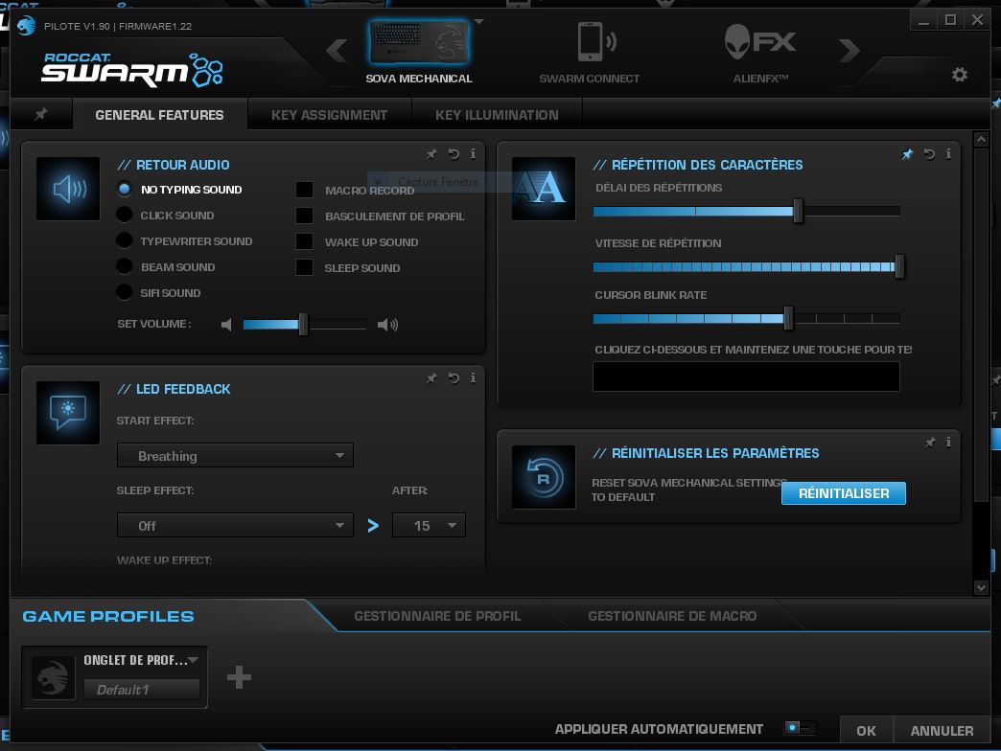Click the Retour Audio speaker panel icon
The height and width of the screenshot is (751, 1001).
pyautogui.click(x=67, y=188)
